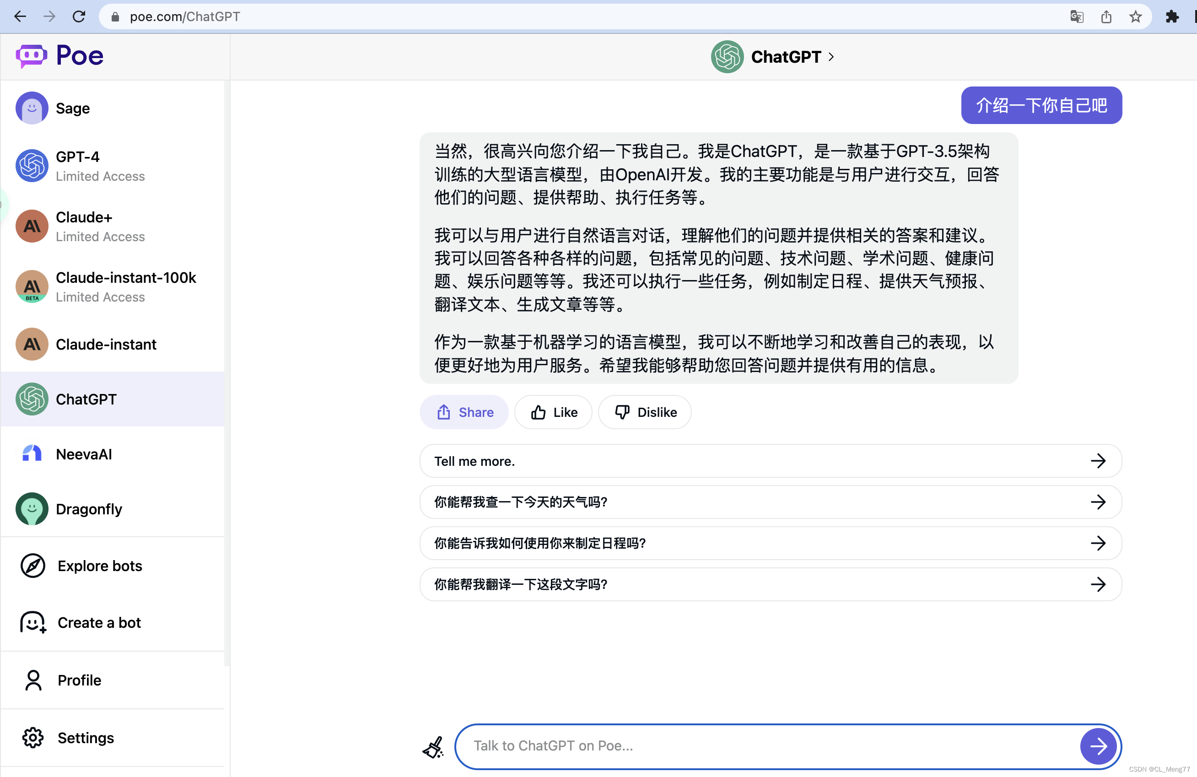1197x777 pixels.
Task: Choose the 'Tell me more.' suggestion
Action: 771,461
